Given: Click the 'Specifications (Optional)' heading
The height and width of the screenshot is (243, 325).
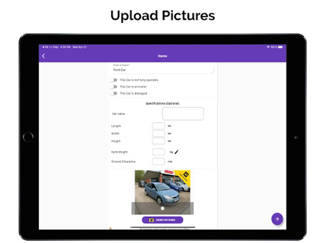Looking at the screenshot, I should (x=162, y=103).
